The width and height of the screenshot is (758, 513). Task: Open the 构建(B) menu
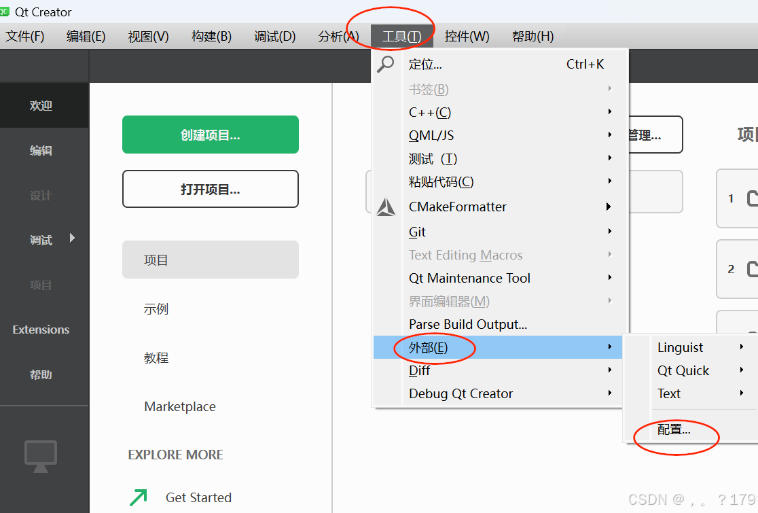click(211, 36)
